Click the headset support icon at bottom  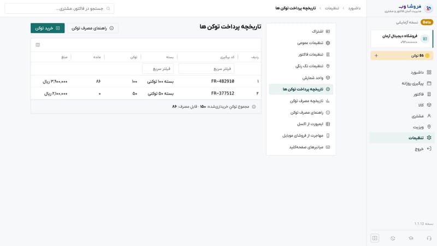point(429,238)
